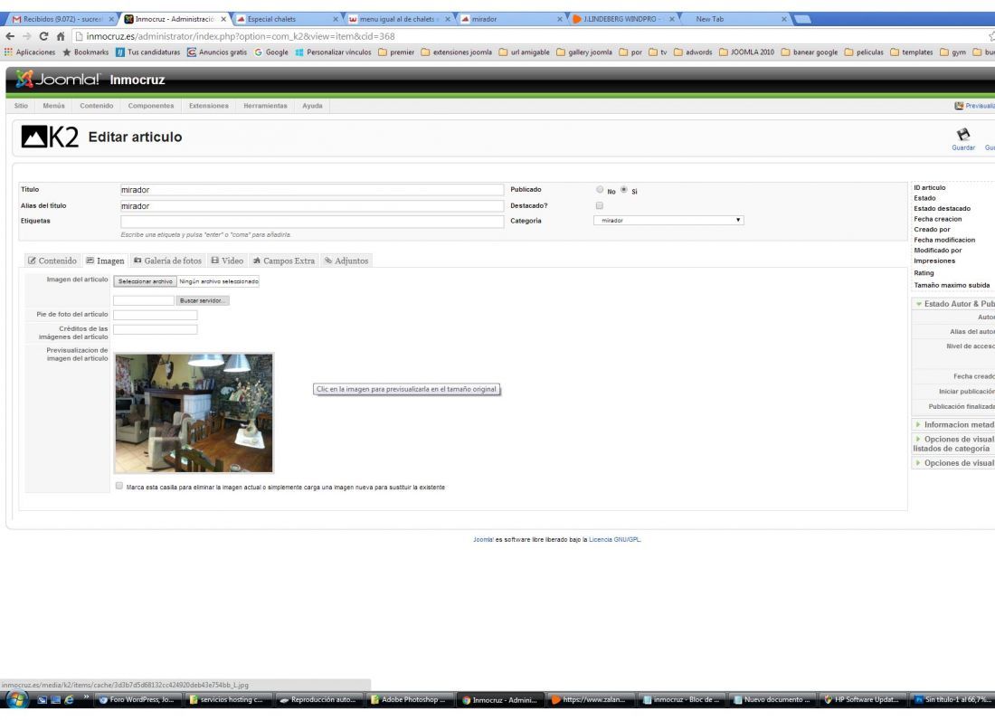Click the browser forward arrow

26,36
